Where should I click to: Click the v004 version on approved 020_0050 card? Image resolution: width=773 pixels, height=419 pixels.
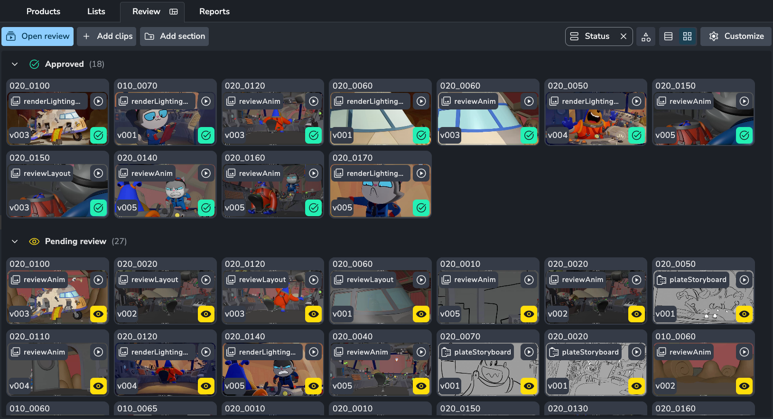click(x=558, y=135)
